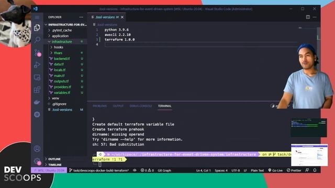The height and width of the screenshot is (188, 335).
Task: Open main.tf file
Action: 65,75
